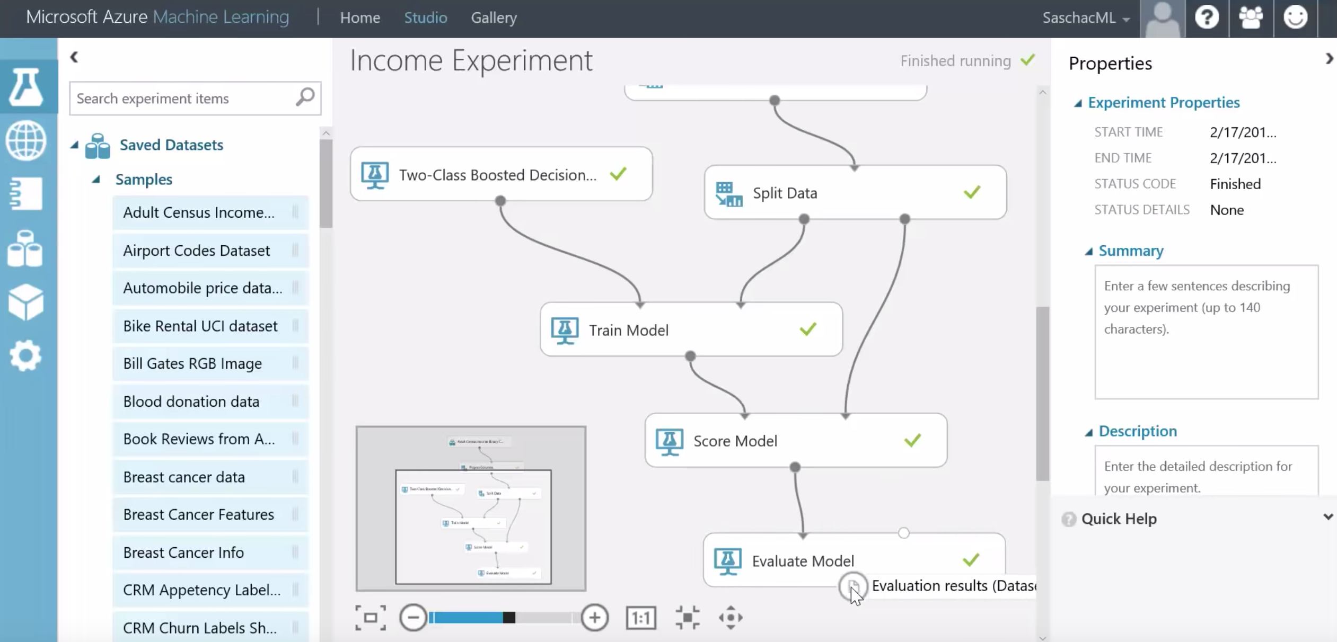Select the Airport Codes Dataset item

pos(210,251)
